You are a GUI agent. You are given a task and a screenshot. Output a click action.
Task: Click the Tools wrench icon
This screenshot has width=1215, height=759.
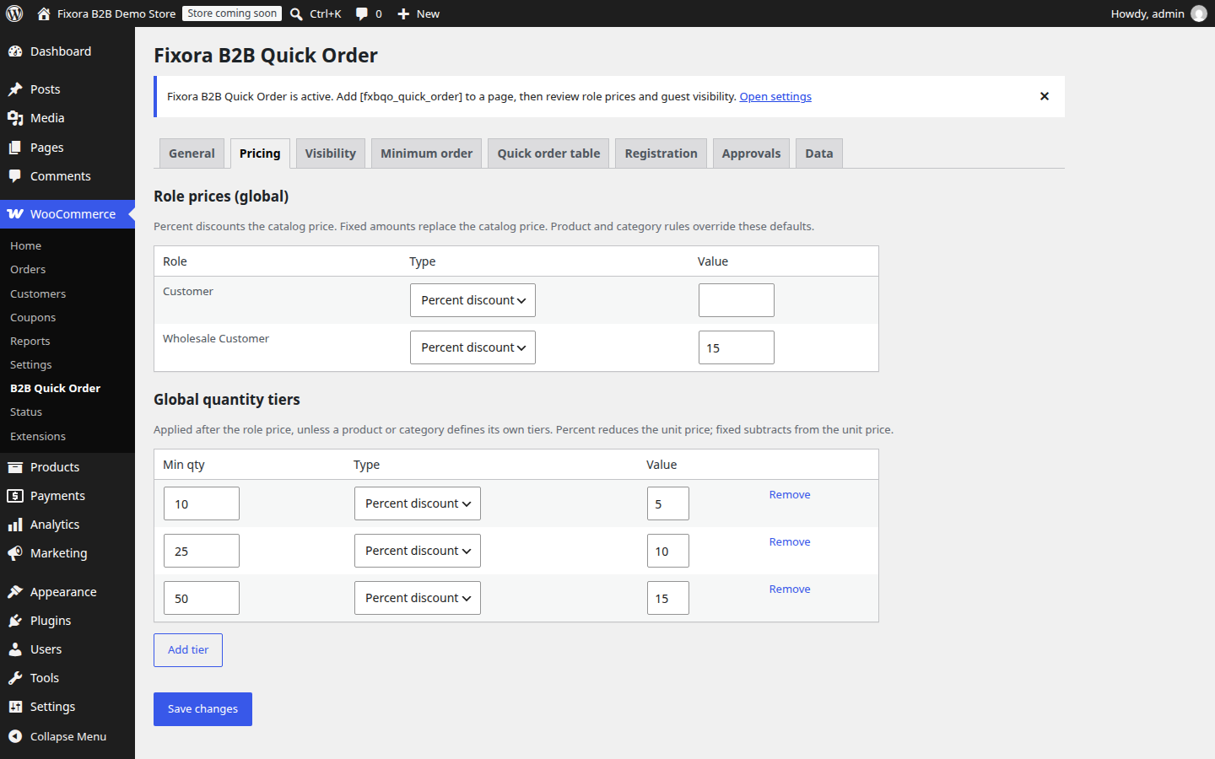click(15, 678)
